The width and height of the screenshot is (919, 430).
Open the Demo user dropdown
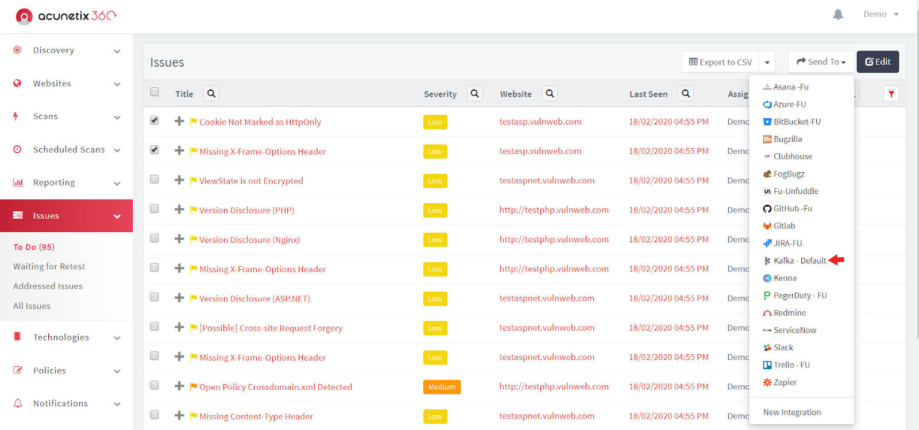coord(881,14)
